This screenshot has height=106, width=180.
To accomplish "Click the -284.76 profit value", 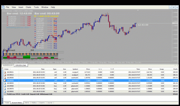I will (x=175, y=78).
